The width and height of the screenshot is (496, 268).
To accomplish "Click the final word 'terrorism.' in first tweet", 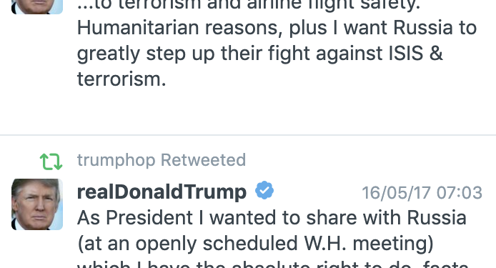I will [x=121, y=79].
